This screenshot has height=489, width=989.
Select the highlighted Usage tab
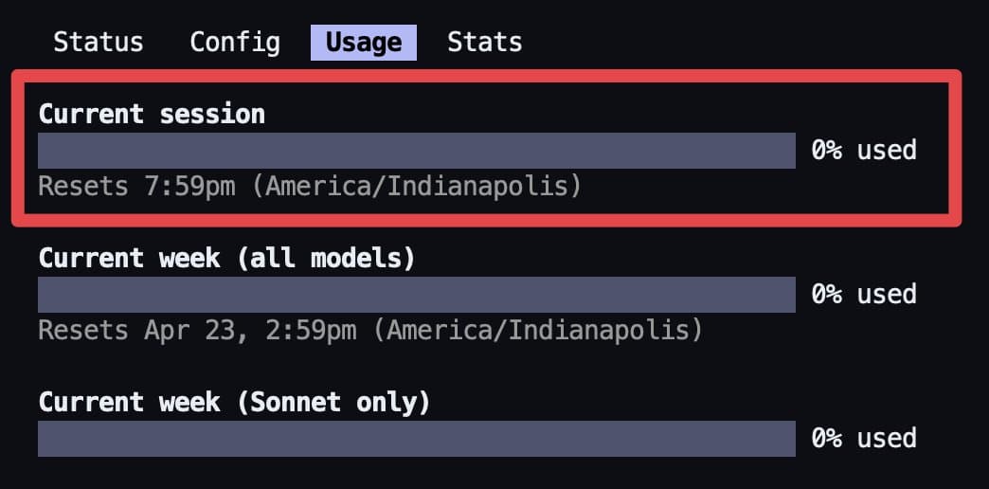[364, 43]
